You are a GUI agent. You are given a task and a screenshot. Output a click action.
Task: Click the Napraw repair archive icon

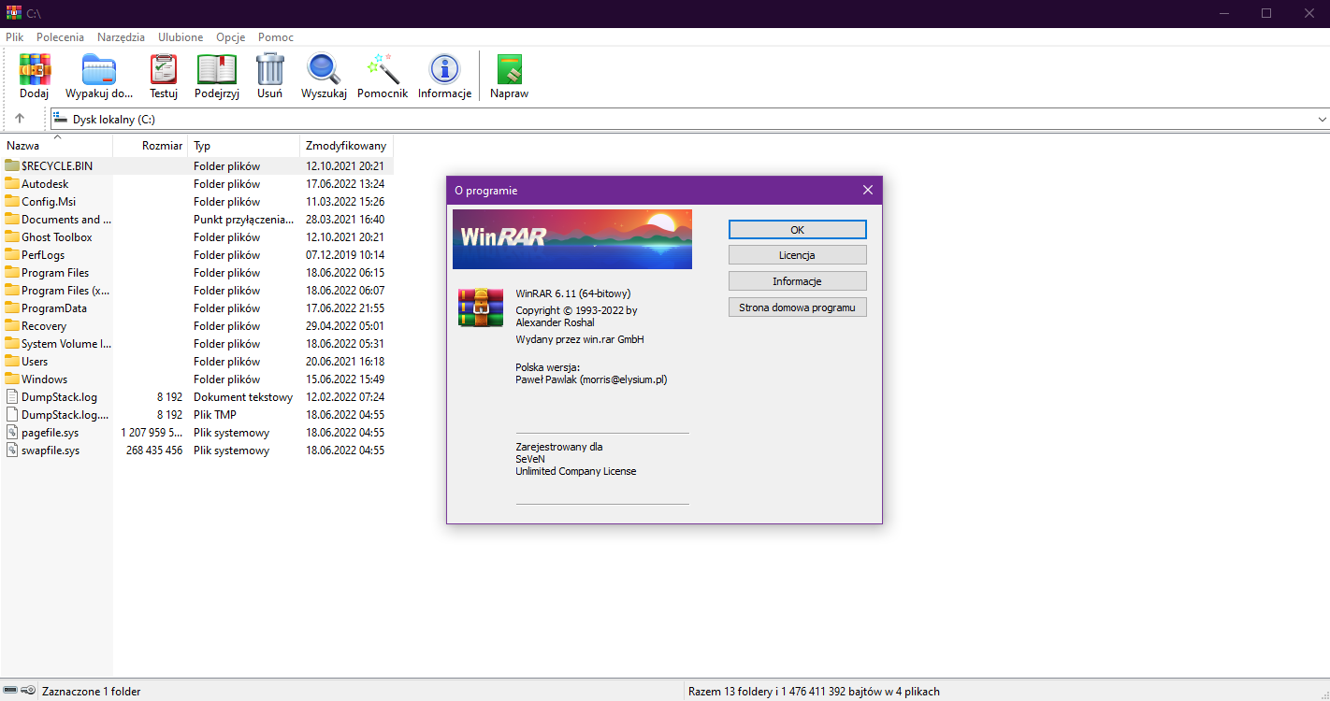coord(510,69)
